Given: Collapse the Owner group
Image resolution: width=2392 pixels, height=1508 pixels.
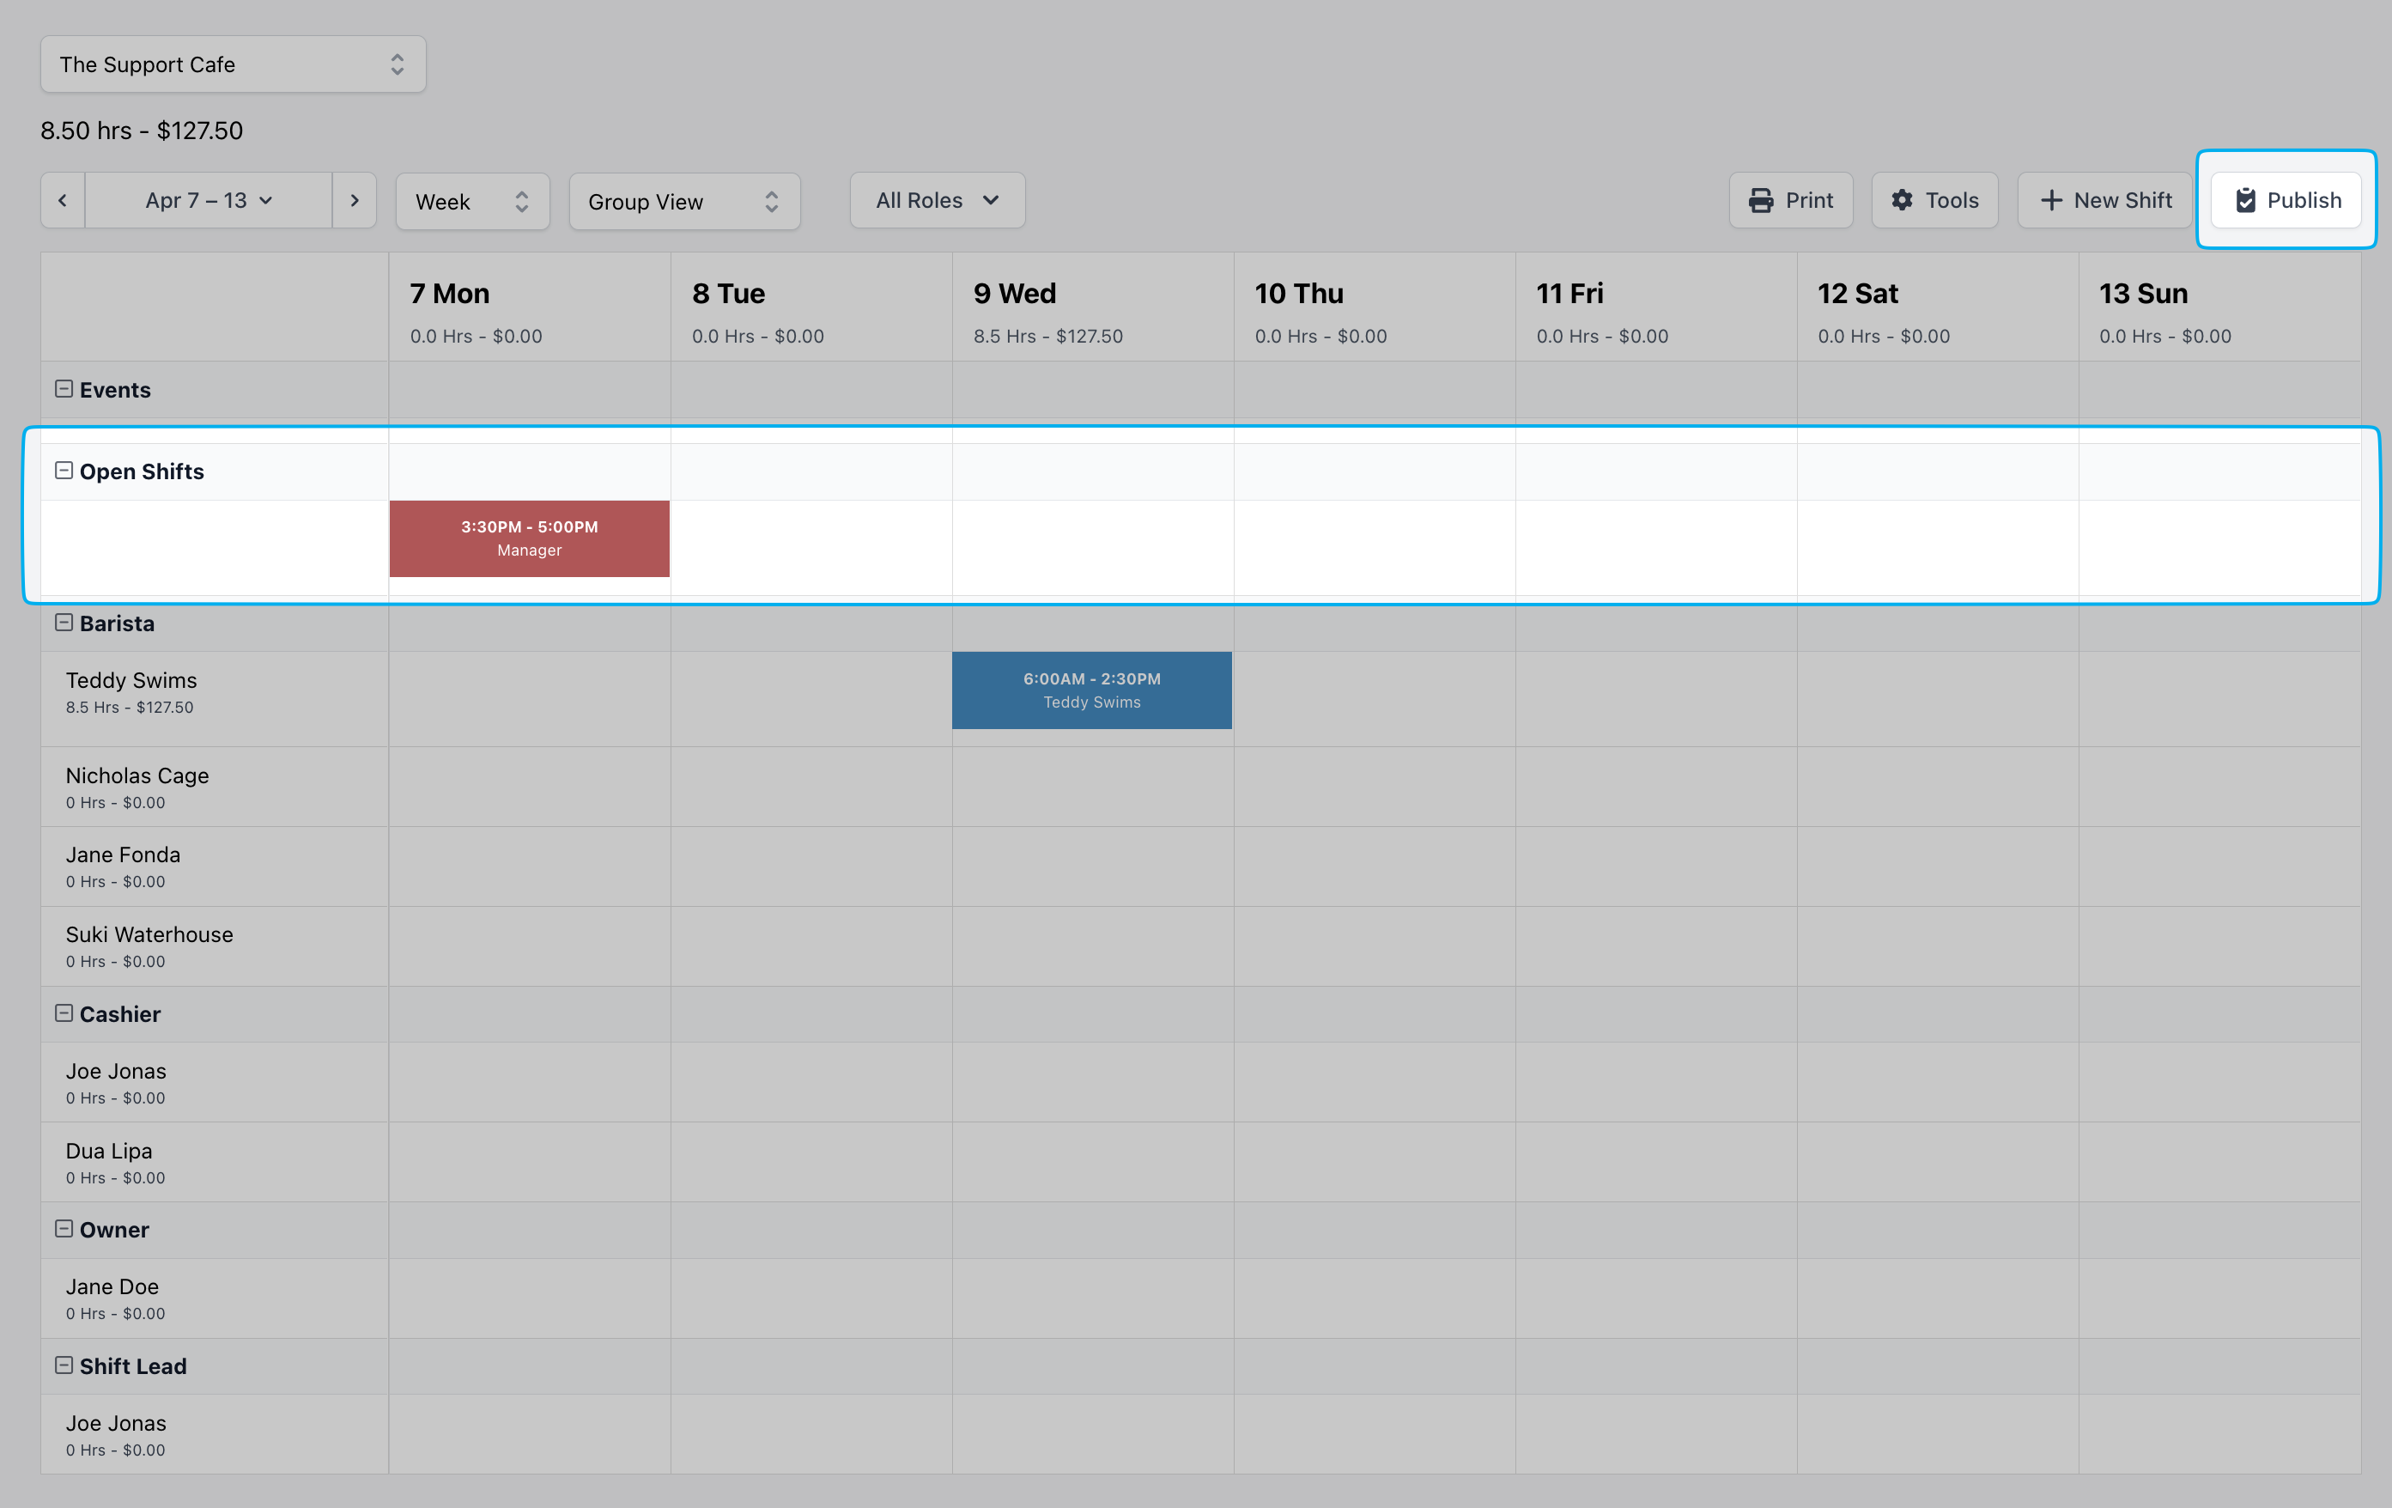Looking at the screenshot, I should click(x=64, y=1229).
